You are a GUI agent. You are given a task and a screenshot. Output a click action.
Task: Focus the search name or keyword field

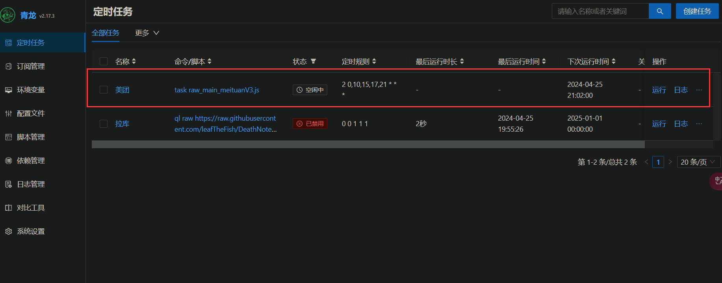click(x=600, y=11)
